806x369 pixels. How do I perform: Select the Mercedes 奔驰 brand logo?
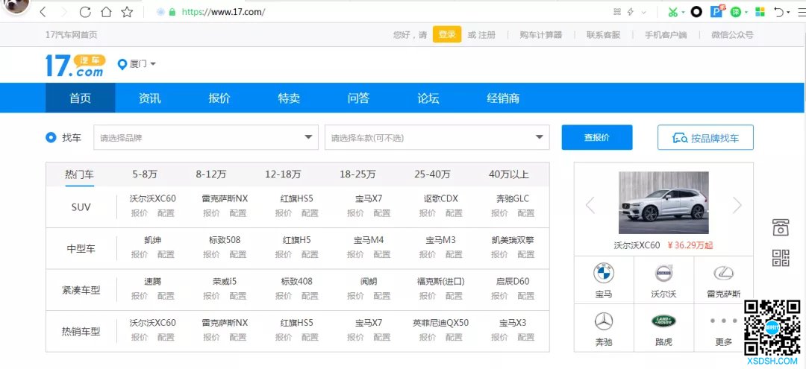604,322
